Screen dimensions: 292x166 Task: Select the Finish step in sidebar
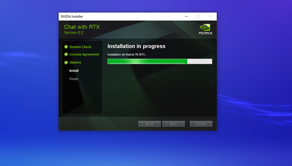[x=74, y=79]
